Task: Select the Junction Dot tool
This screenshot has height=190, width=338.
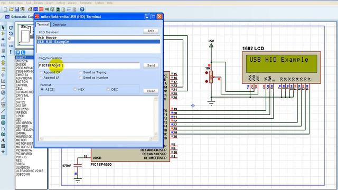Action: click(3, 39)
